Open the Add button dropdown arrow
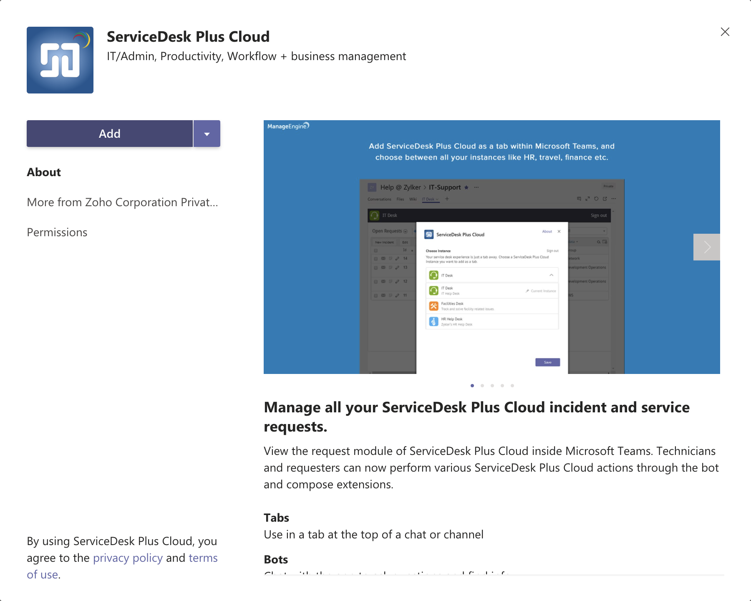 coord(207,134)
